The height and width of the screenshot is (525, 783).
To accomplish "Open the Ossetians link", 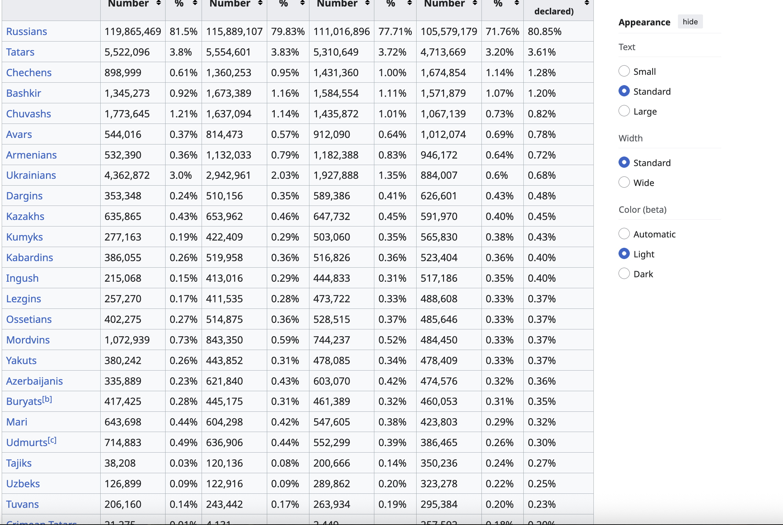I will tap(29, 319).
